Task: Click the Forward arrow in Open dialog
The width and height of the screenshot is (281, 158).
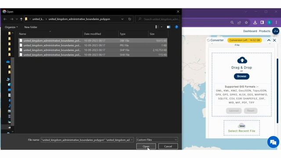Action: 12,19
